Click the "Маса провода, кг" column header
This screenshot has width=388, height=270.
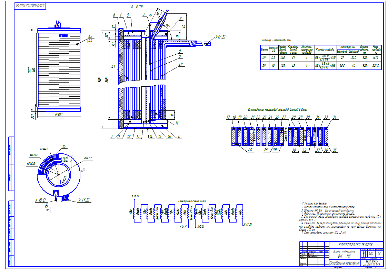[x=376, y=50]
